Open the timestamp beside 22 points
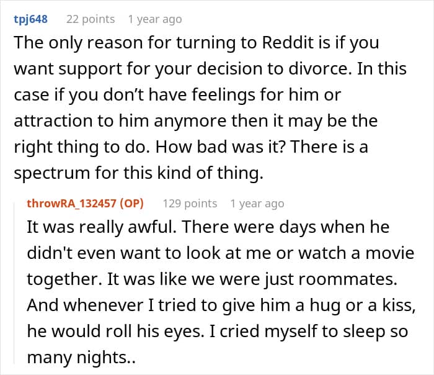This screenshot has width=434, height=375. [156, 19]
